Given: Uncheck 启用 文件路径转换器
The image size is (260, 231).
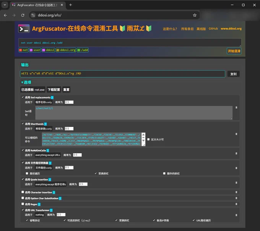Looking at the screenshot, I should click(x=23, y=163).
